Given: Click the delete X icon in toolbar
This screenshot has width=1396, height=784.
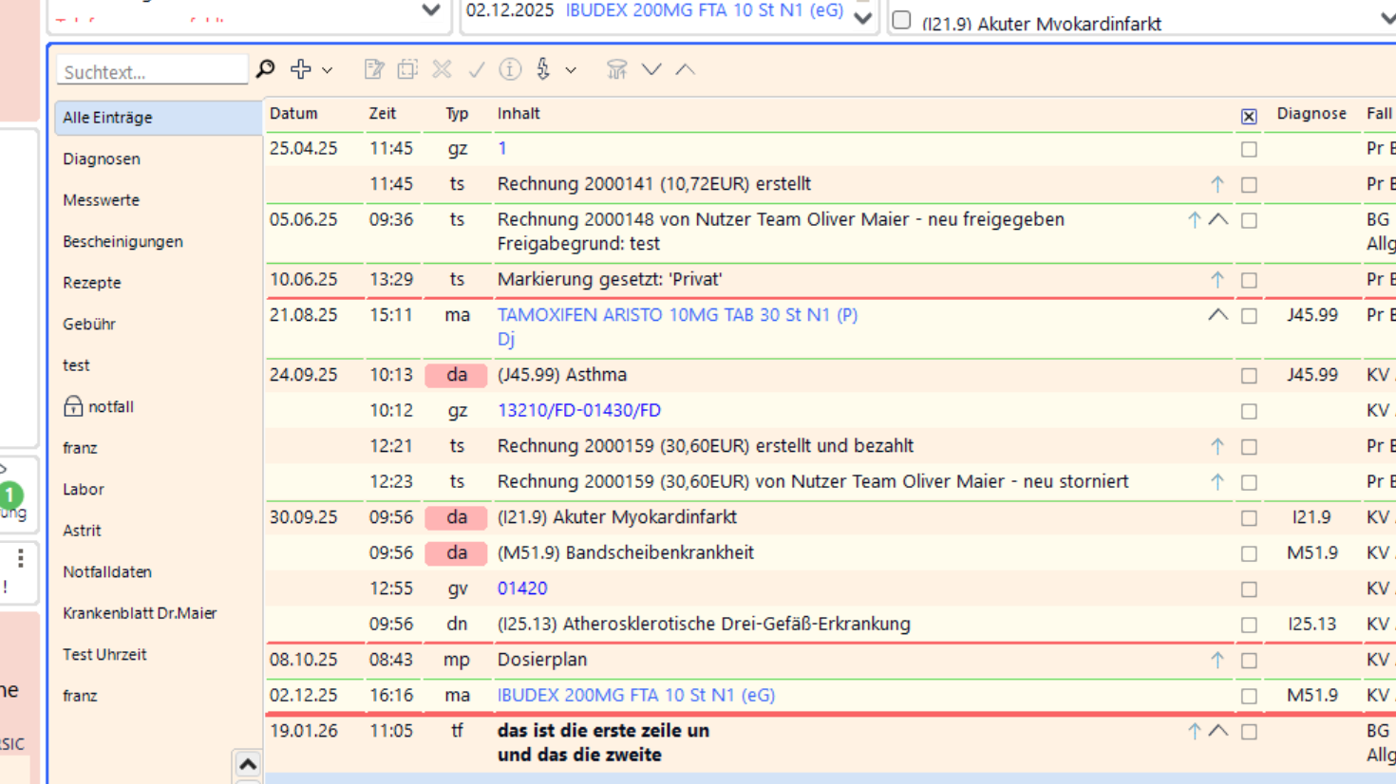Looking at the screenshot, I should point(442,69).
